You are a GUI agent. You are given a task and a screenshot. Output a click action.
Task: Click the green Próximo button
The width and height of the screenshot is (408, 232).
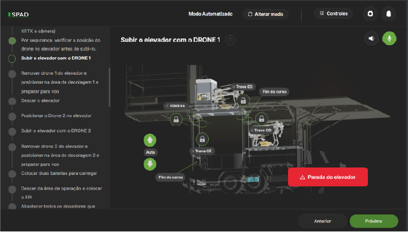373,221
